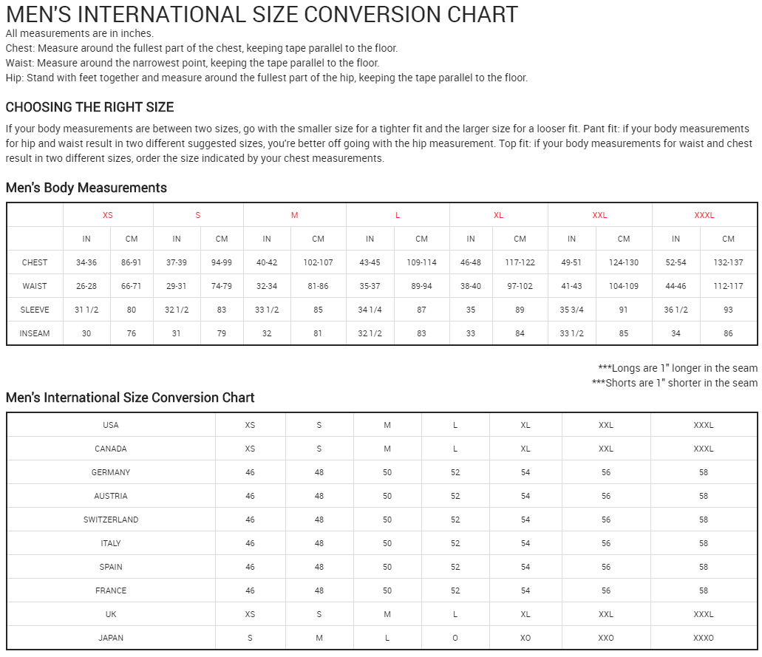Click the red XL column header
Viewport: 762px width, 657px height.
(x=498, y=215)
